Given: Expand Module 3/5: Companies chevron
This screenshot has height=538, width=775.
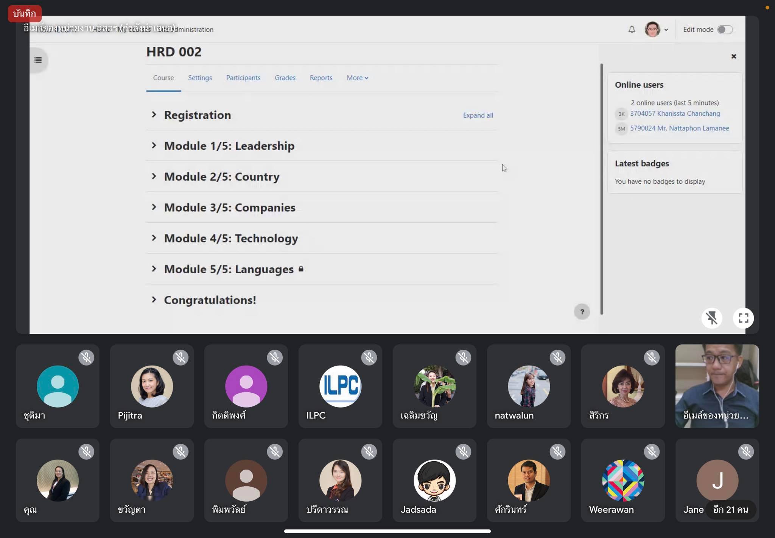Looking at the screenshot, I should click(x=154, y=207).
